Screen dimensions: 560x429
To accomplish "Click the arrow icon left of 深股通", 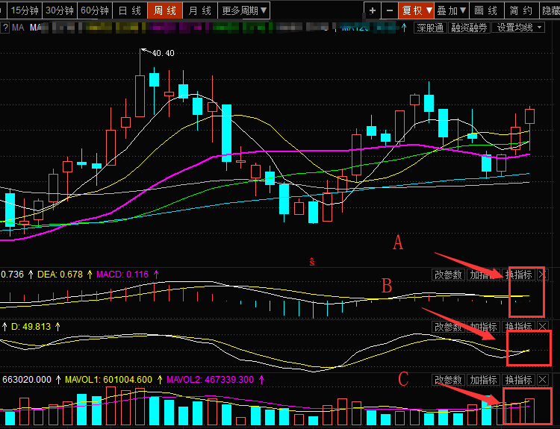I will point(405,28).
